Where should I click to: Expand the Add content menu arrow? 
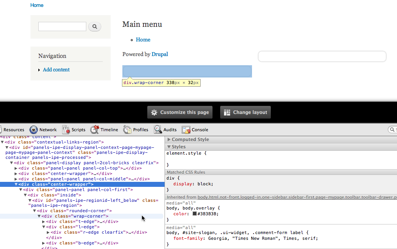pyautogui.click(x=39, y=70)
